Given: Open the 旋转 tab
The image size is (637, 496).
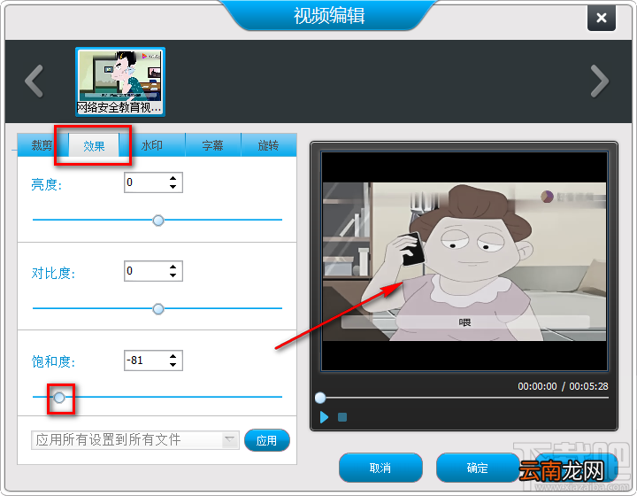Looking at the screenshot, I should [269, 145].
